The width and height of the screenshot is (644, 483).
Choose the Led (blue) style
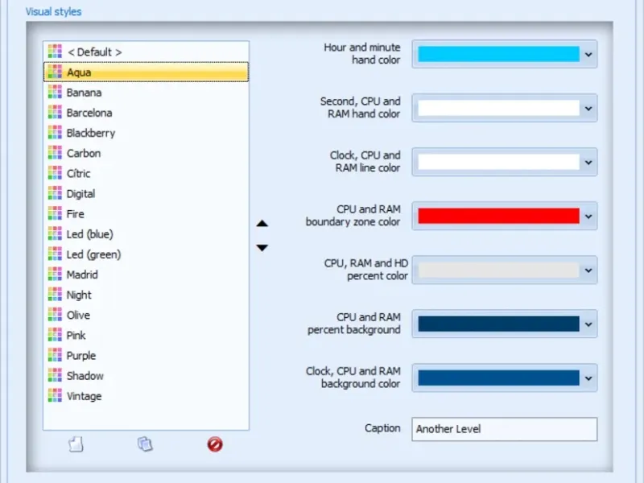click(x=146, y=234)
